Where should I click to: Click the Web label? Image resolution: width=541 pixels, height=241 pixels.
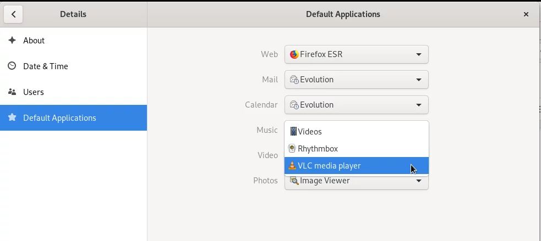[269, 54]
